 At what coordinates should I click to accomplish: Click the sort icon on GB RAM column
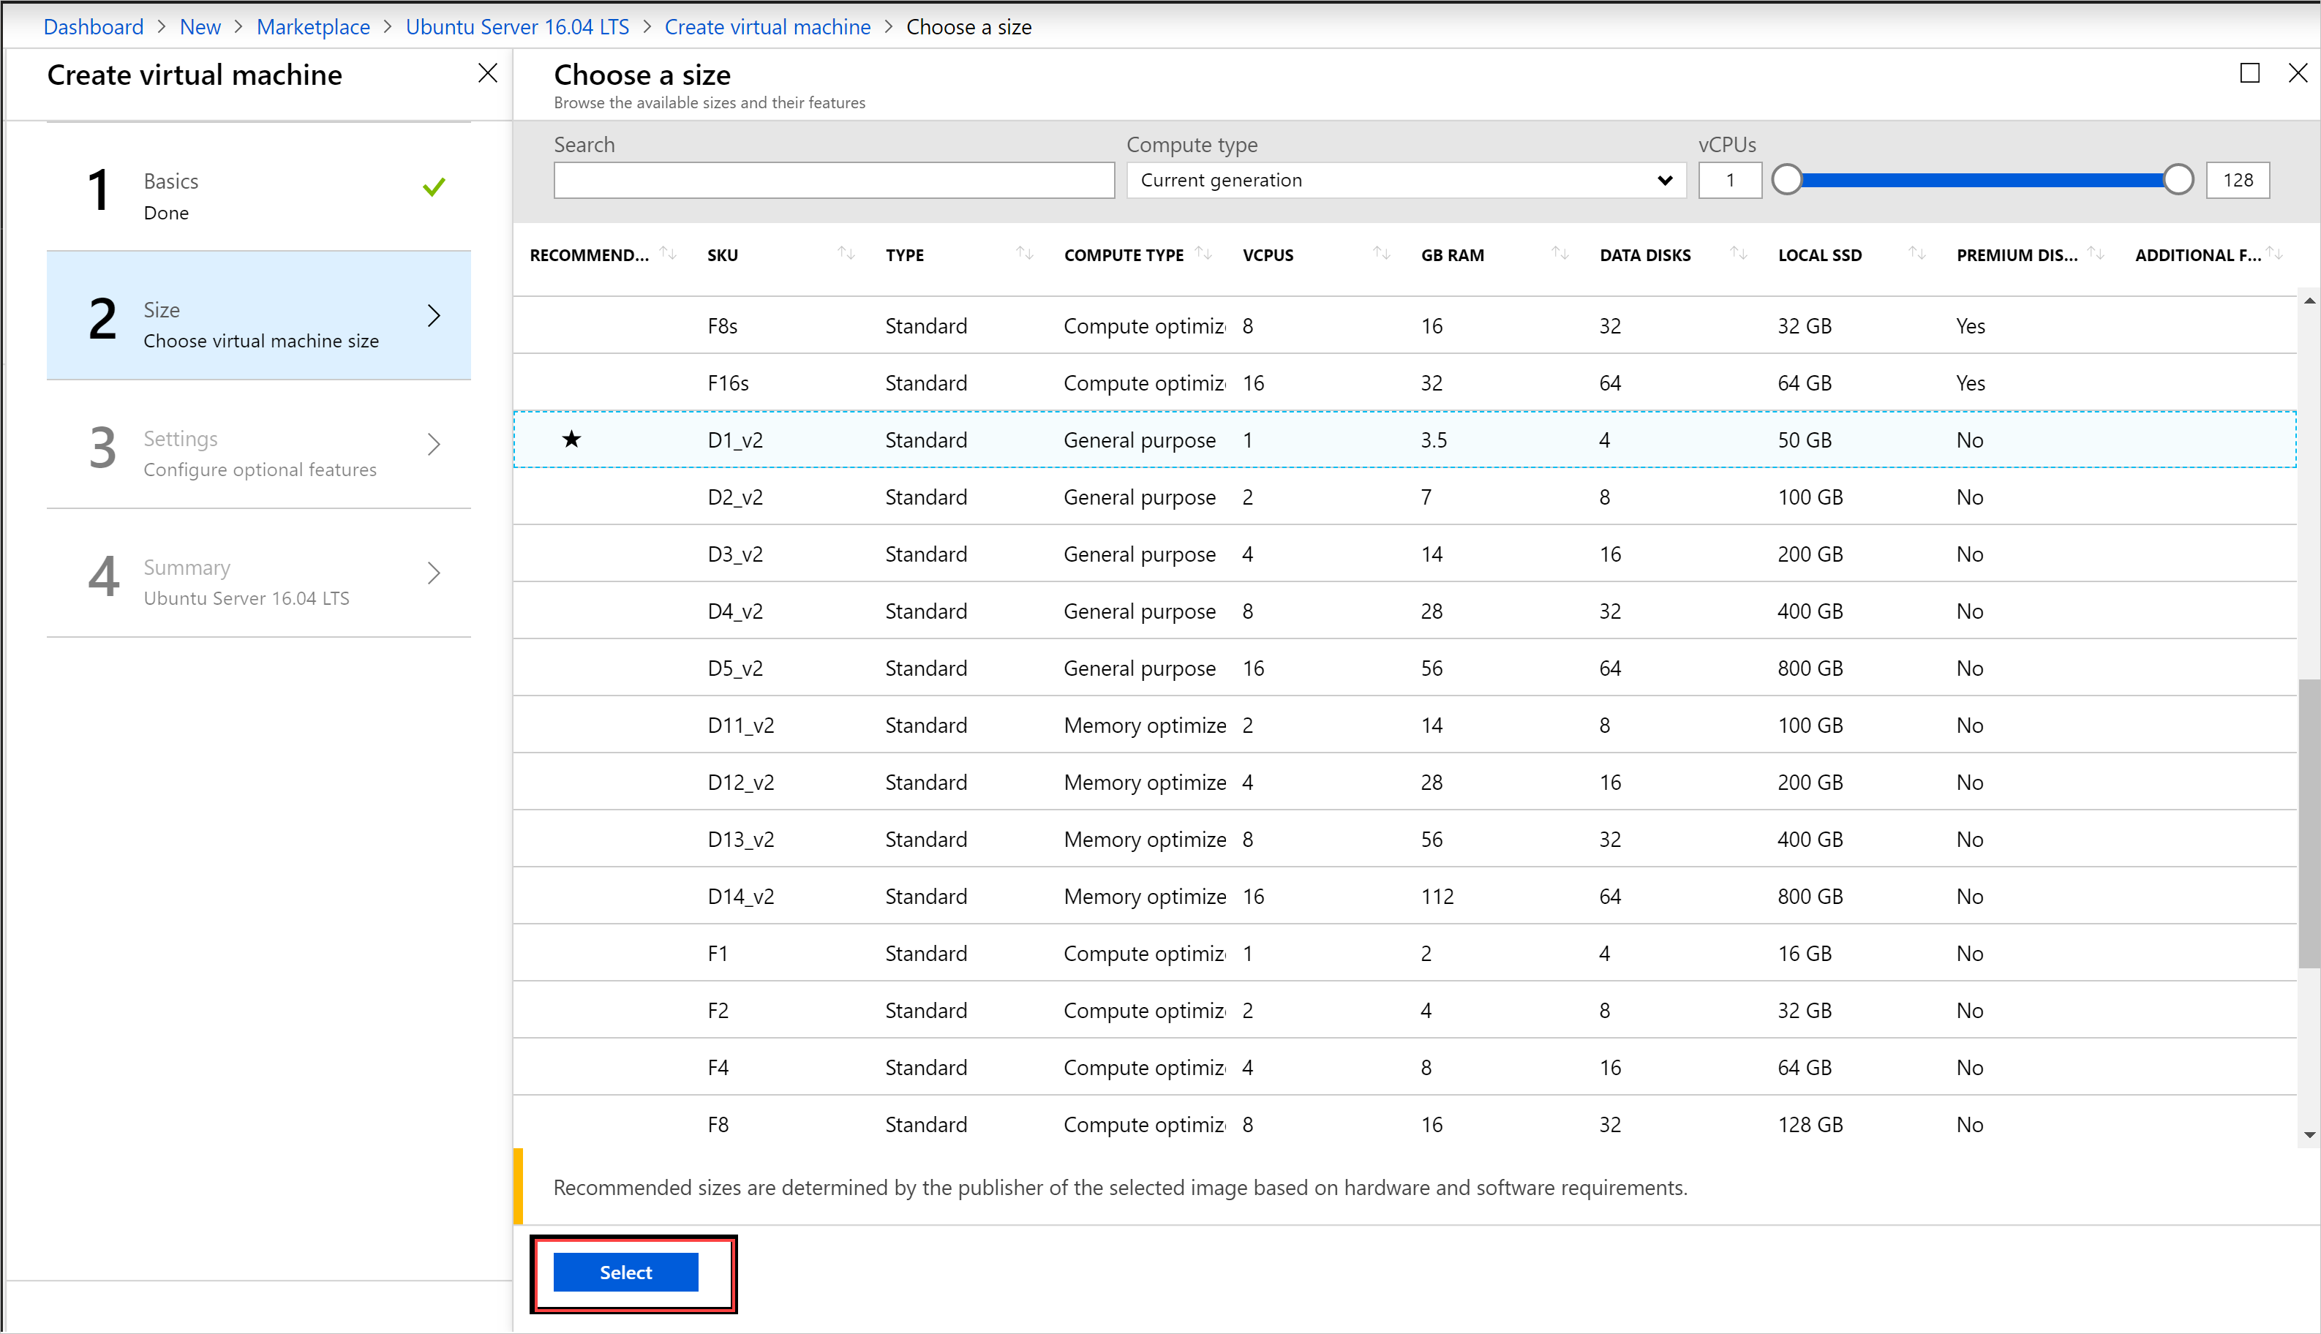(x=1557, y=255)
